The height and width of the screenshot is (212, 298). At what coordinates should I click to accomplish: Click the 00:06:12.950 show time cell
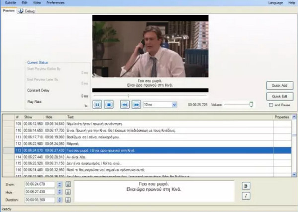coord(33,124)
